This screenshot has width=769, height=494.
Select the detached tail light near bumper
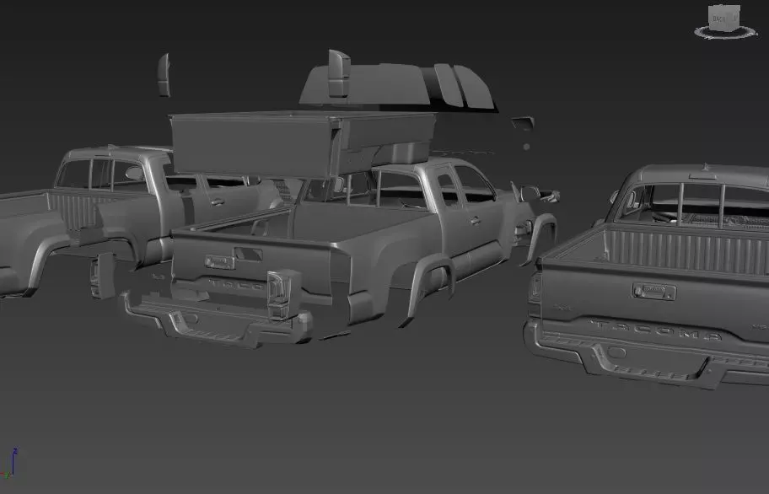283,294
